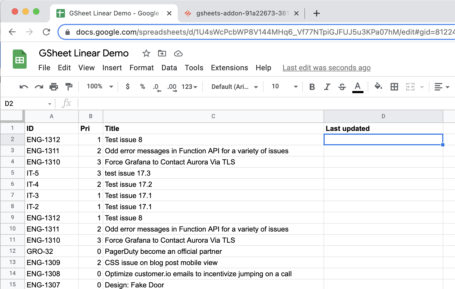This screenshot has width=455, height=289.
Task: Format as currency with dollar icon
Action: tap(128, 86)
